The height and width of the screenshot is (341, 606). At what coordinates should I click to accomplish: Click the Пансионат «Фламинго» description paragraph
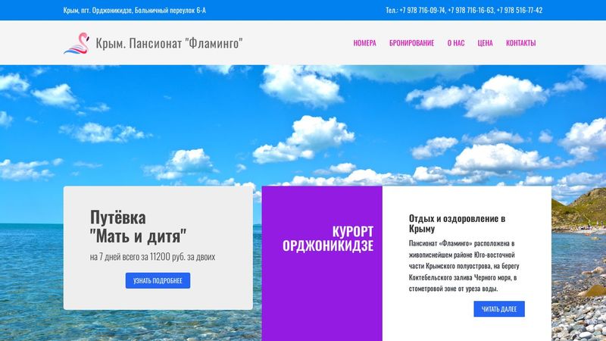[x=464, y=266]
